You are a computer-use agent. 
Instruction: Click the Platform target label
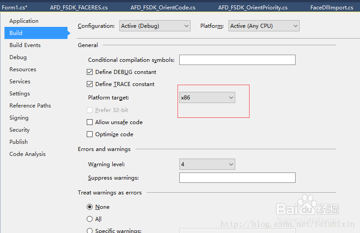[108, 98]
